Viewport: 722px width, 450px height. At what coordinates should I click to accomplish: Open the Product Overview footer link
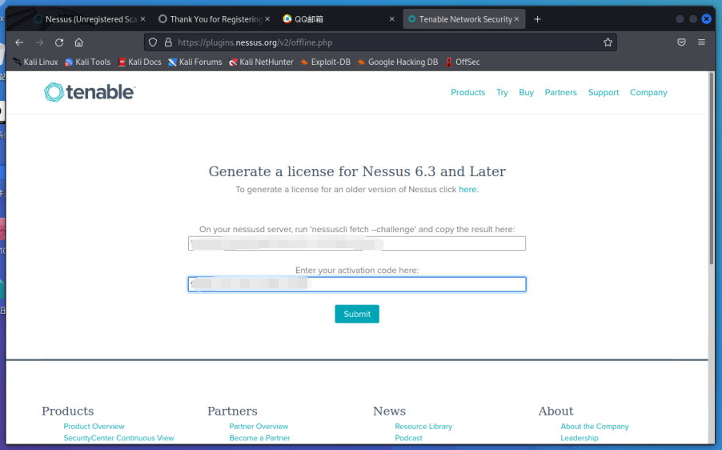click(94, 427)
